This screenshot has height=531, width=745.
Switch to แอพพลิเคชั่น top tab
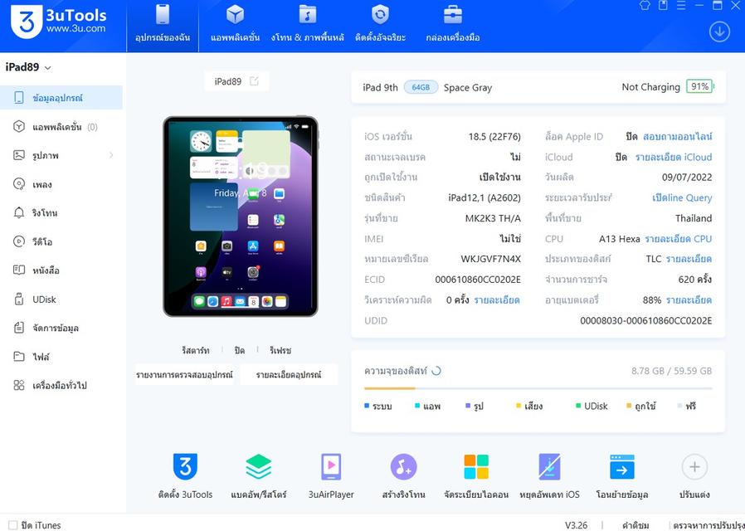point(235,26)
